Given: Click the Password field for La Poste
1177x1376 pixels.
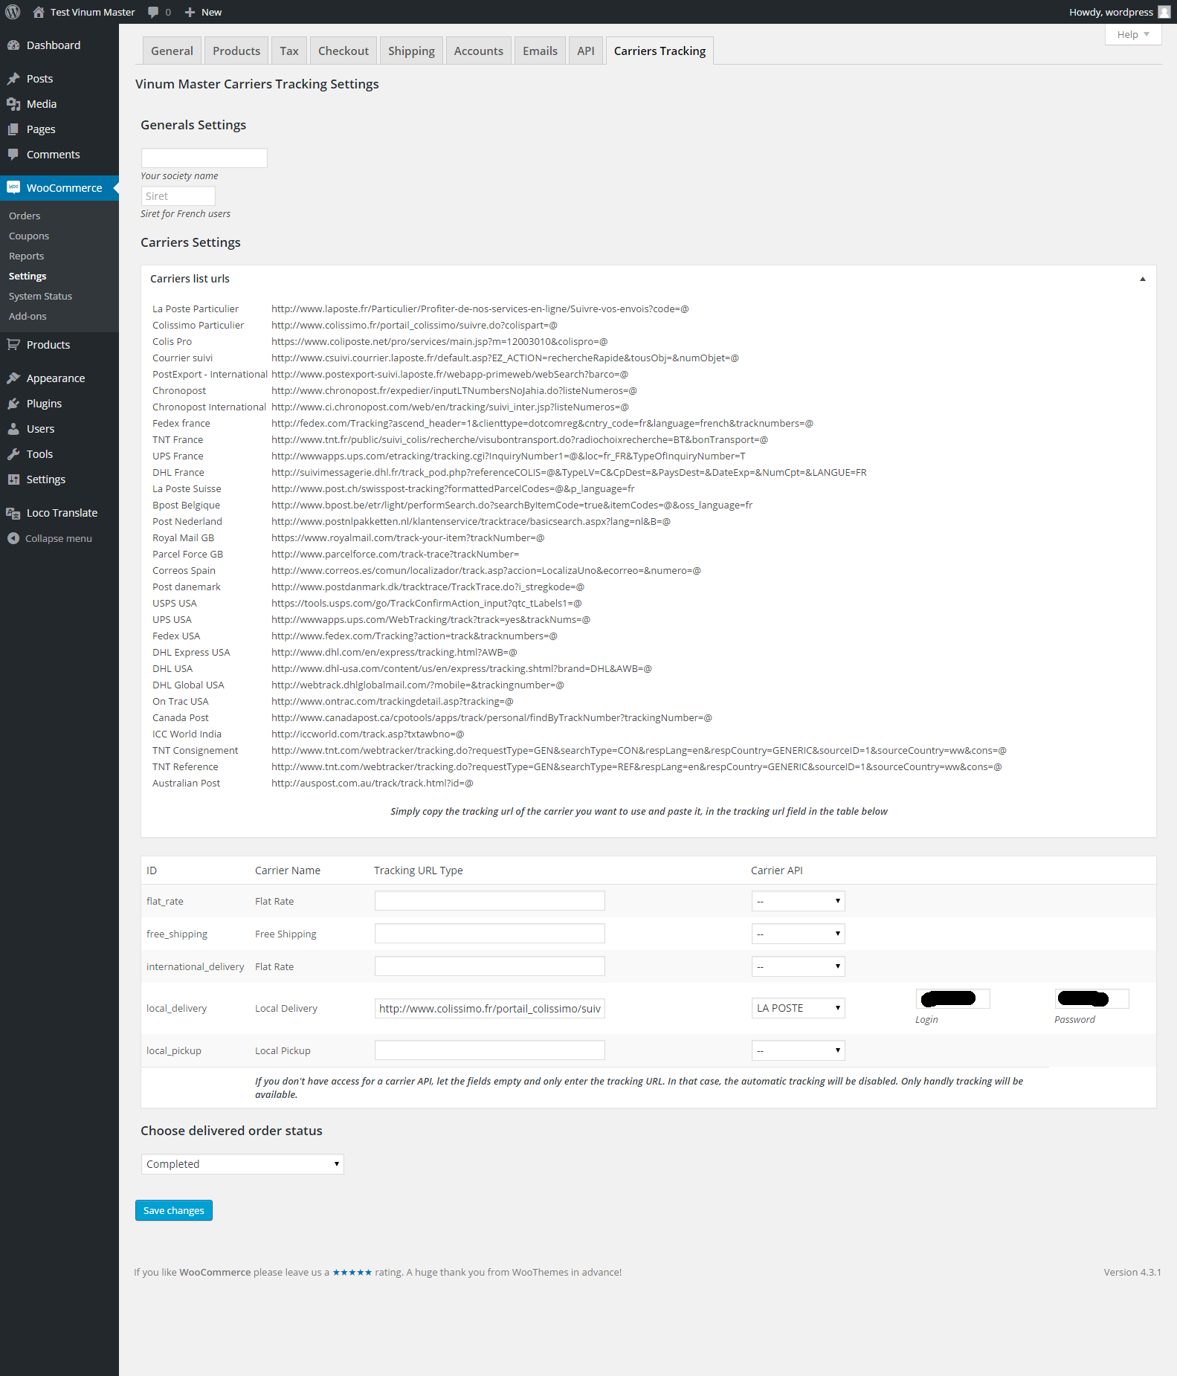Looking at the screenshot, I should (1092, 998).
